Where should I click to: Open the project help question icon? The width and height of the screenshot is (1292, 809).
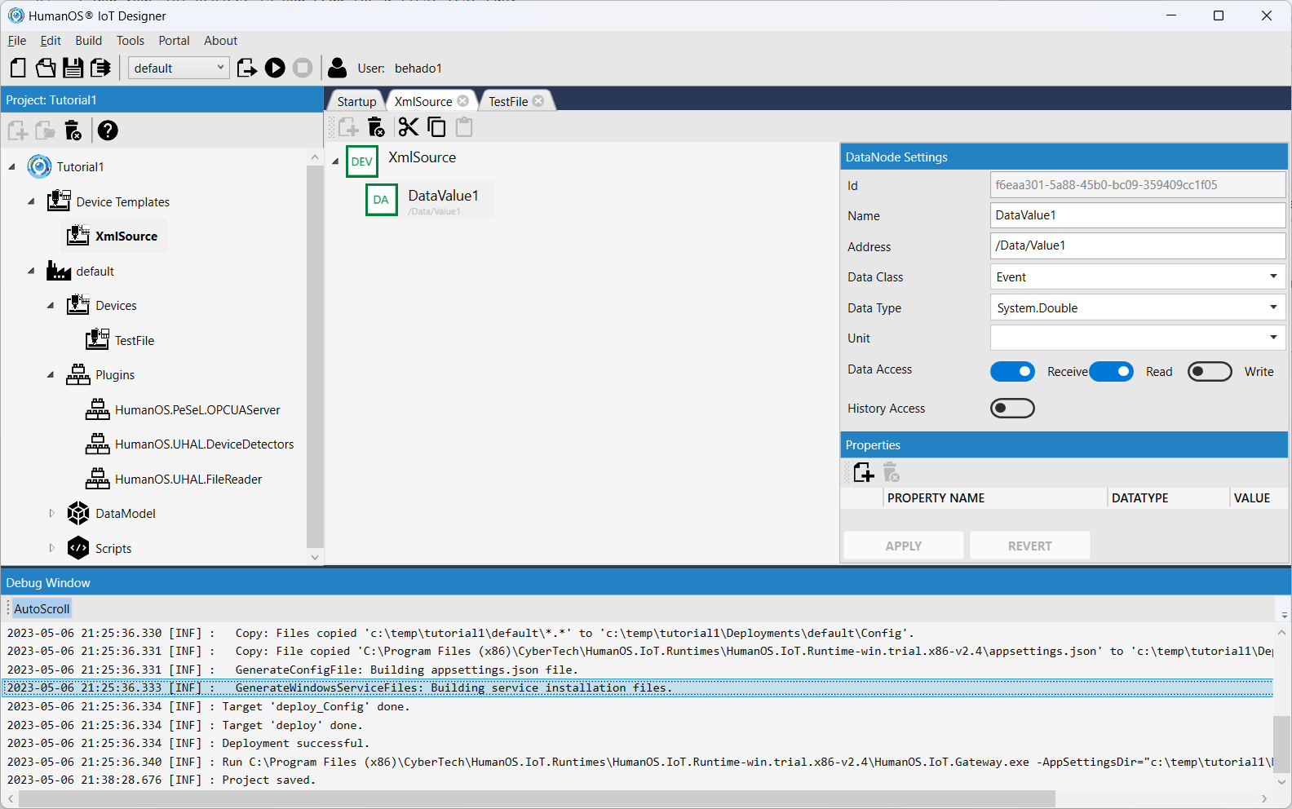pyautogui.click(x=108, y=130)
